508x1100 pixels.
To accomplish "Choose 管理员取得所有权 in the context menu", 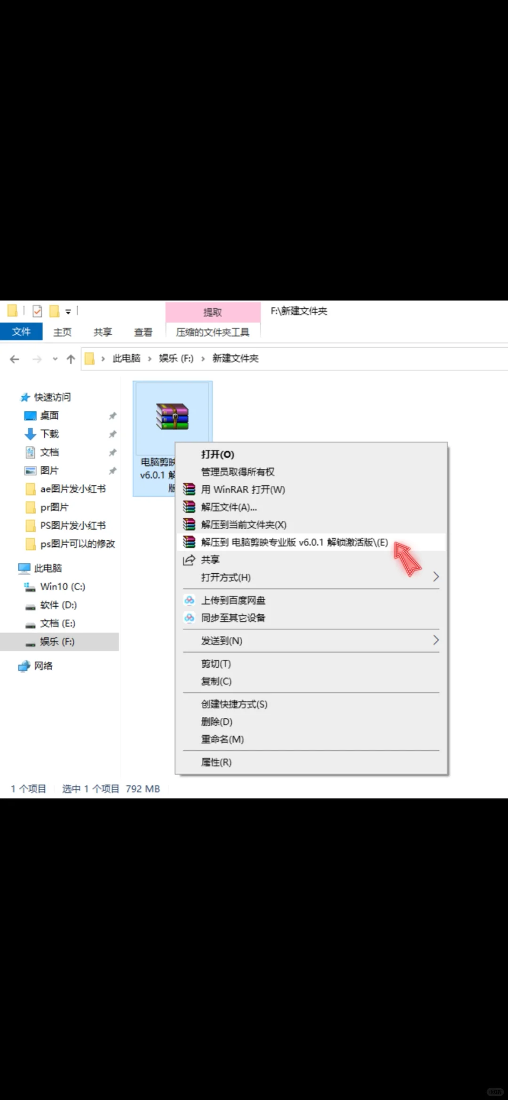I will click(x=311, y=472).
